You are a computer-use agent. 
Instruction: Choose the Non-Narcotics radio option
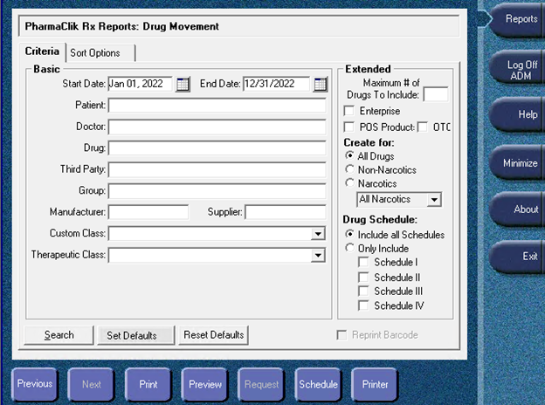[x=349, y=169]
